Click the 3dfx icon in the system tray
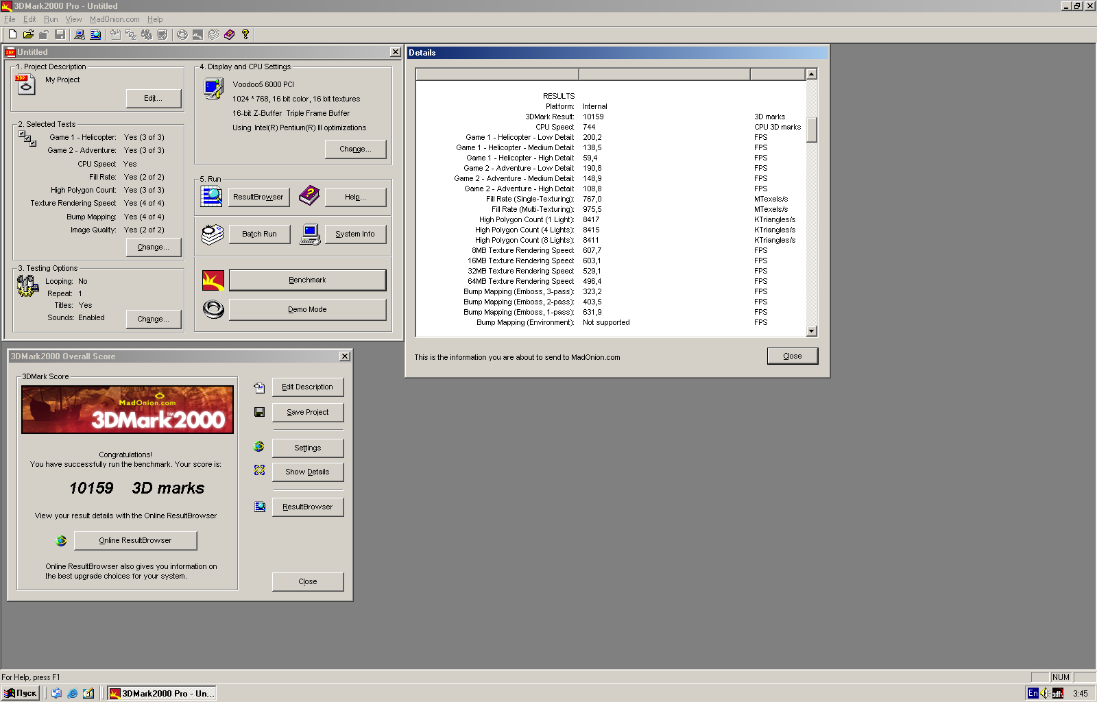The height and width of the screenshot is (702, 1097). (1058, 693)
